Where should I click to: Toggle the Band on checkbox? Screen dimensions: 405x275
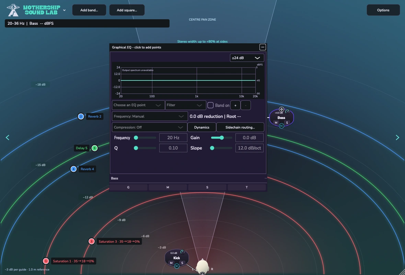[210, 105]
